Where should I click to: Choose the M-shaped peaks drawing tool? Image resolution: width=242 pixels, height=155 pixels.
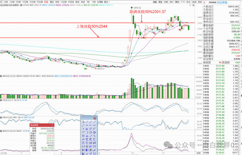tap(87, 136)
